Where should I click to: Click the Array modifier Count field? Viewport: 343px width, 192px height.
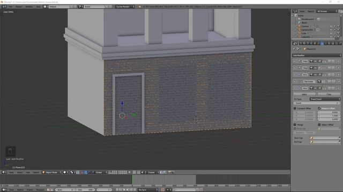coord(317,103)
